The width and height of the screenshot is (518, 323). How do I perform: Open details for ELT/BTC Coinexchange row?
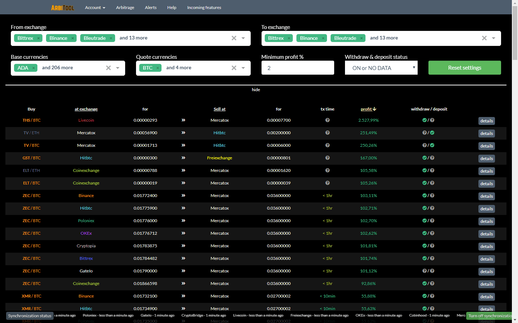click(x=487, y=184)
